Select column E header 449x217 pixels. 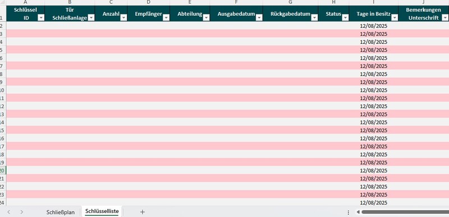(x=190, y=2)
